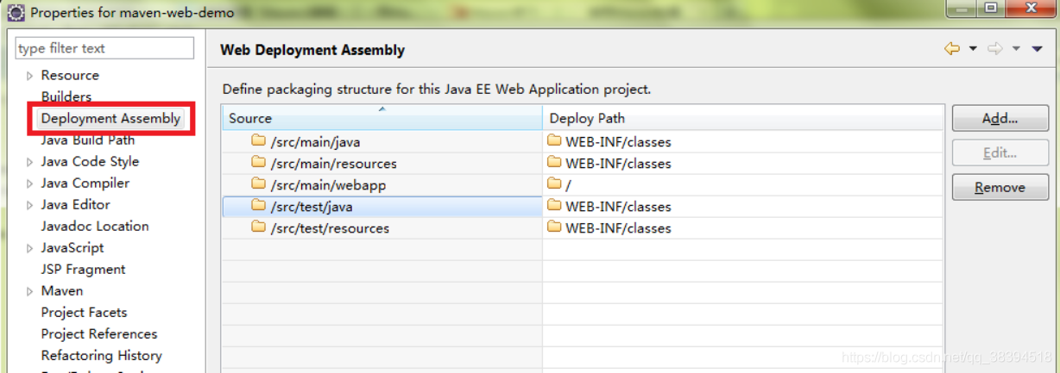Expand the Maven tree node
Image resolution: width=1060 pixels, height=373 pixels.
pyautogui.click(x=30, y=291)
